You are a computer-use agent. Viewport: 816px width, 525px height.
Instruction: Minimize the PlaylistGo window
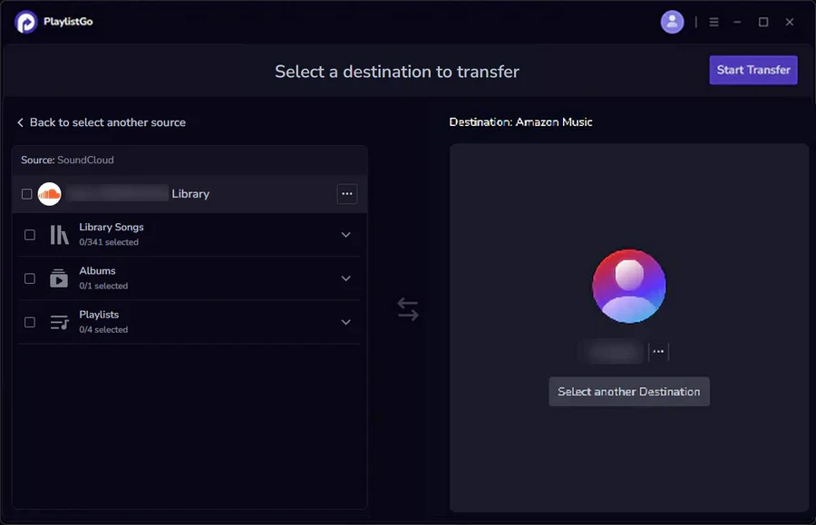click(737, 22)
